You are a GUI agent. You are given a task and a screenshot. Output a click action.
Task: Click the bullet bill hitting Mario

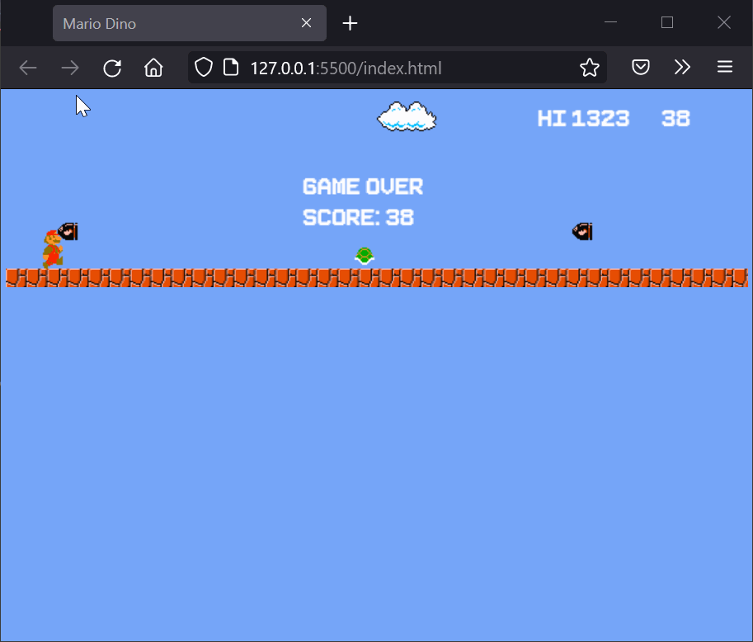pyautogui.click(x=68, y=232)
